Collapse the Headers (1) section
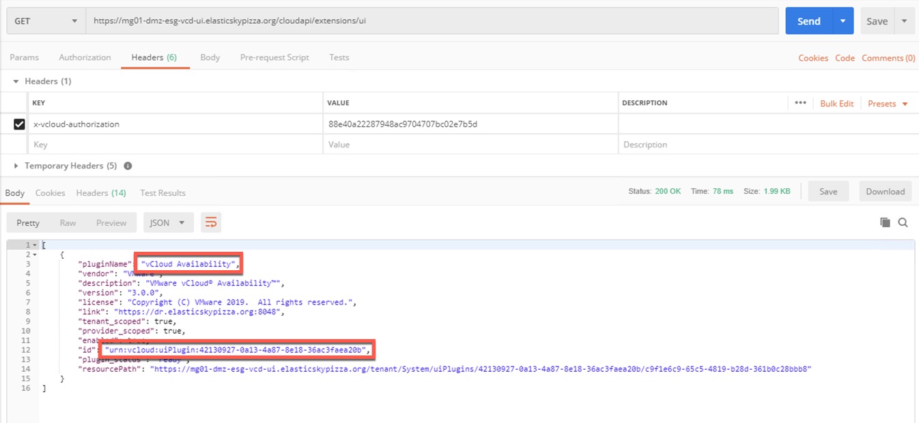Screen dimensions: 919x423 point(16,81)
